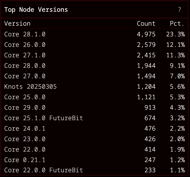The height and width of the screenshot is (177, 190).
Task: Sort by the Pct. column header
Action: 177,24
